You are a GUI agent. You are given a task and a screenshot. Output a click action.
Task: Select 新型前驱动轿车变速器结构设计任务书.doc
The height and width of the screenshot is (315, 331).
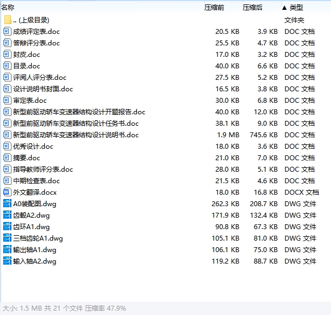point(76,124)
